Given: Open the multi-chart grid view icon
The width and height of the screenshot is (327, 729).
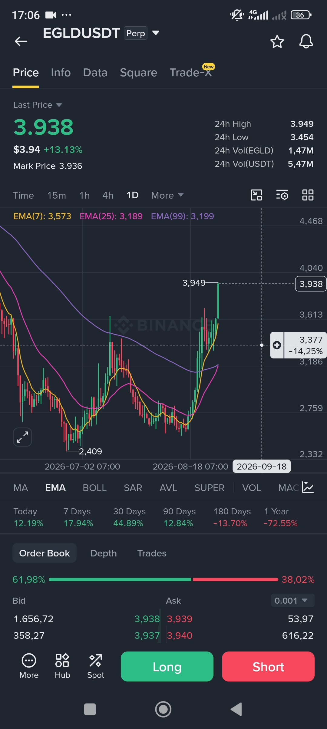Looking at the screenshot, I should [308, 195].
